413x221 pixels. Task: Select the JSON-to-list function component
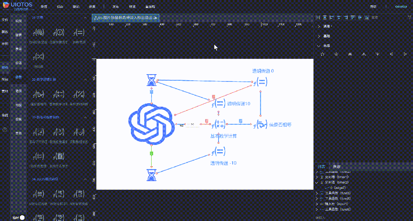pos(78,195)
